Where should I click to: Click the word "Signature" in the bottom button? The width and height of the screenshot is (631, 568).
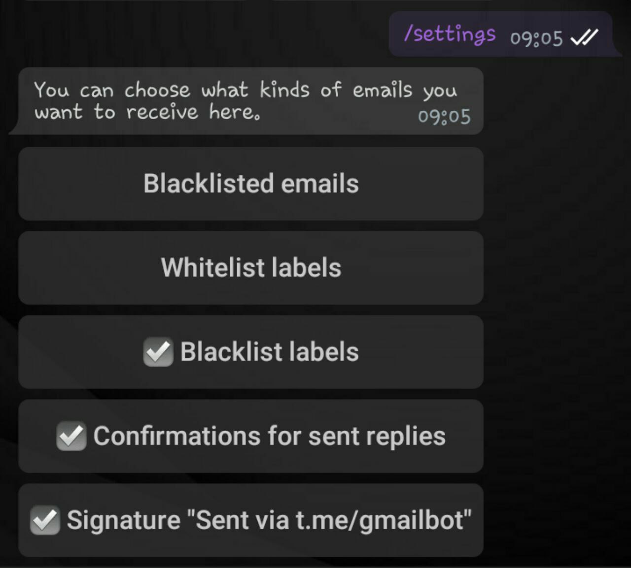pos(124,520)
